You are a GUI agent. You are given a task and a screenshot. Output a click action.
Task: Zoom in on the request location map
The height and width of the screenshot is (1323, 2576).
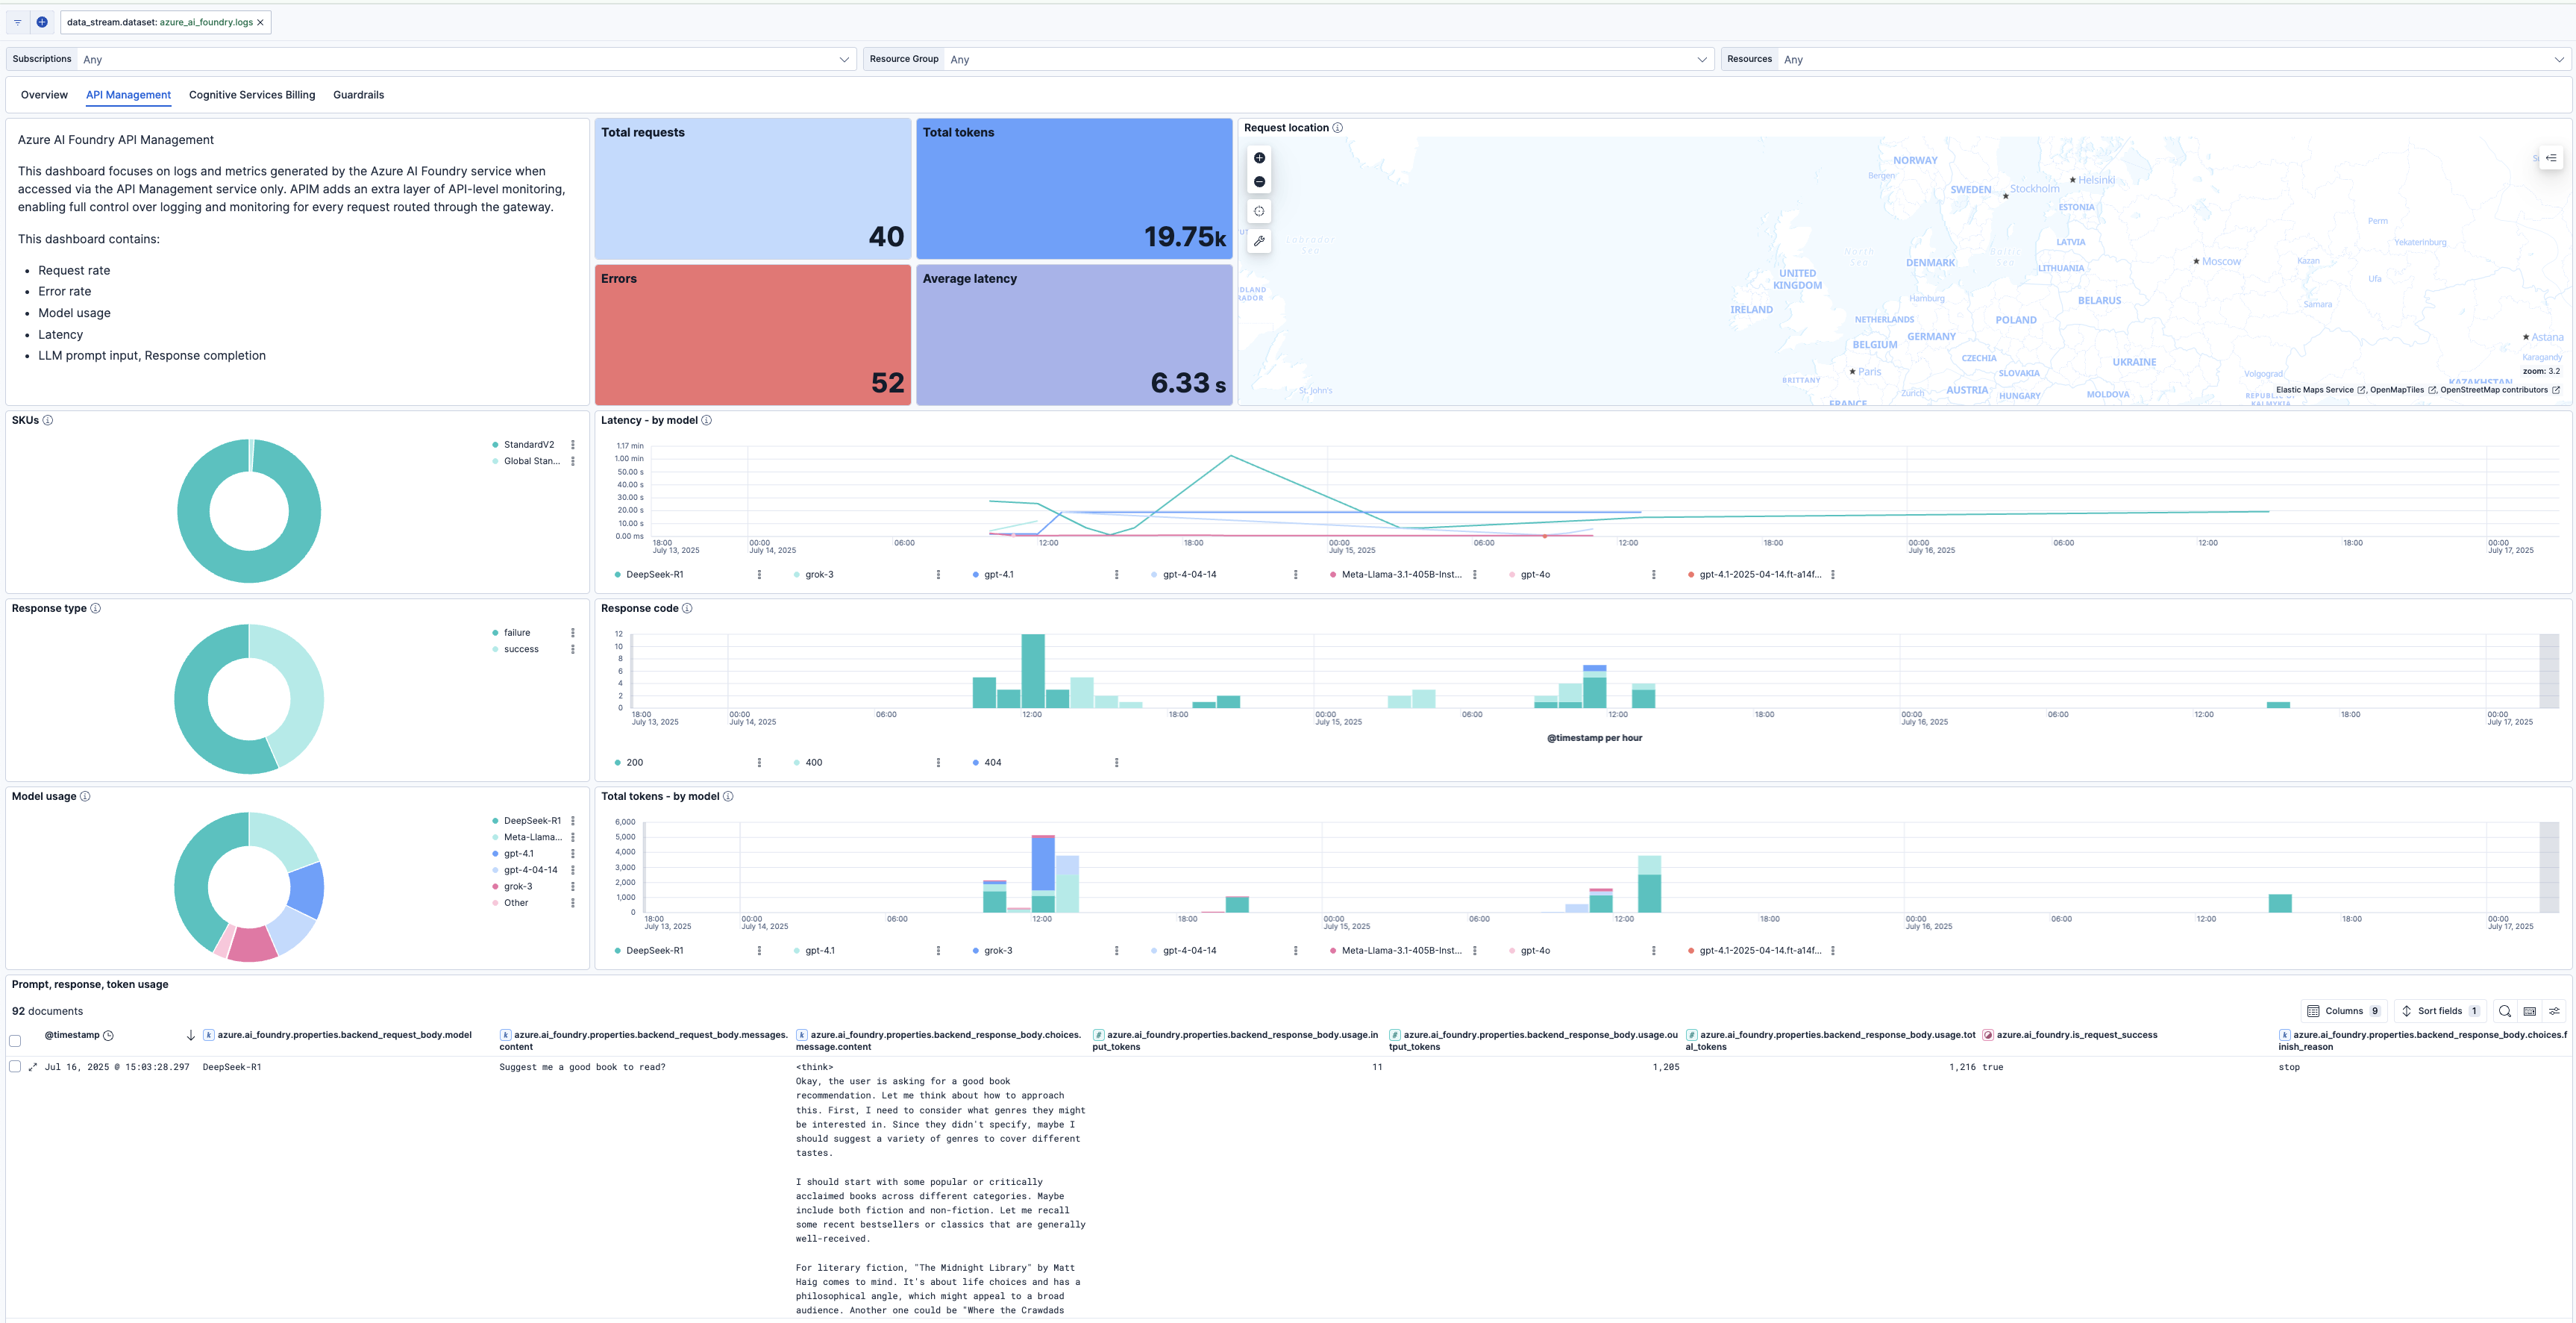[x=1259, y=158]
